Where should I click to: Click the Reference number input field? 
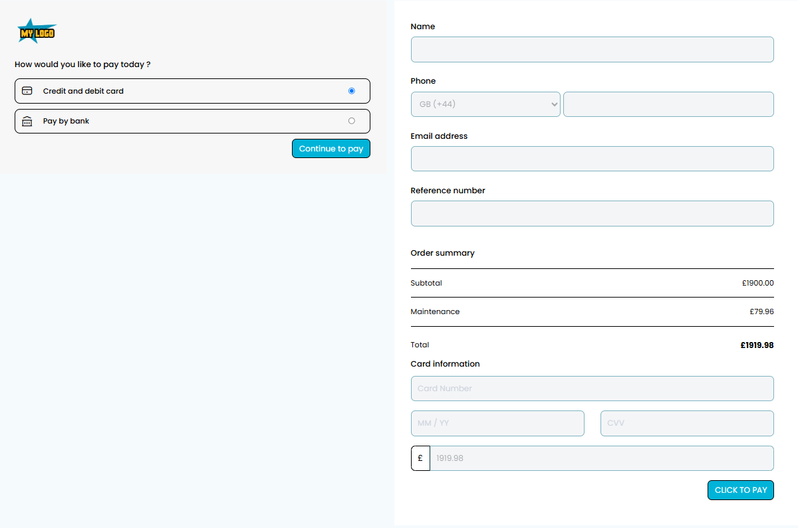pos(592,213)
